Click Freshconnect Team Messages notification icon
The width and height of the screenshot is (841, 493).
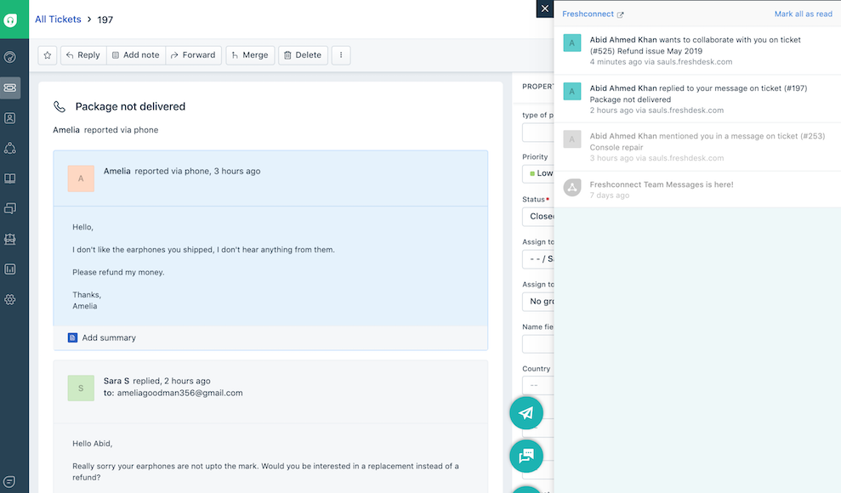pos(572,188)
